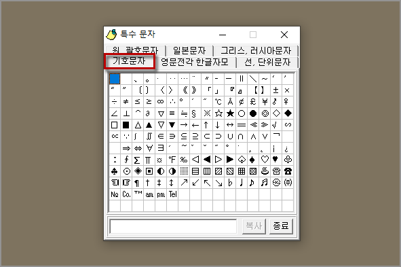Image resolution: width=401 pixels, height=267 pixels.
Task: Select the up arrow ↑ symbol
Action: click(207, 125)
